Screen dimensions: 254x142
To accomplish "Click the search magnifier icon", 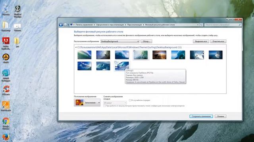I will pos(240,25).
